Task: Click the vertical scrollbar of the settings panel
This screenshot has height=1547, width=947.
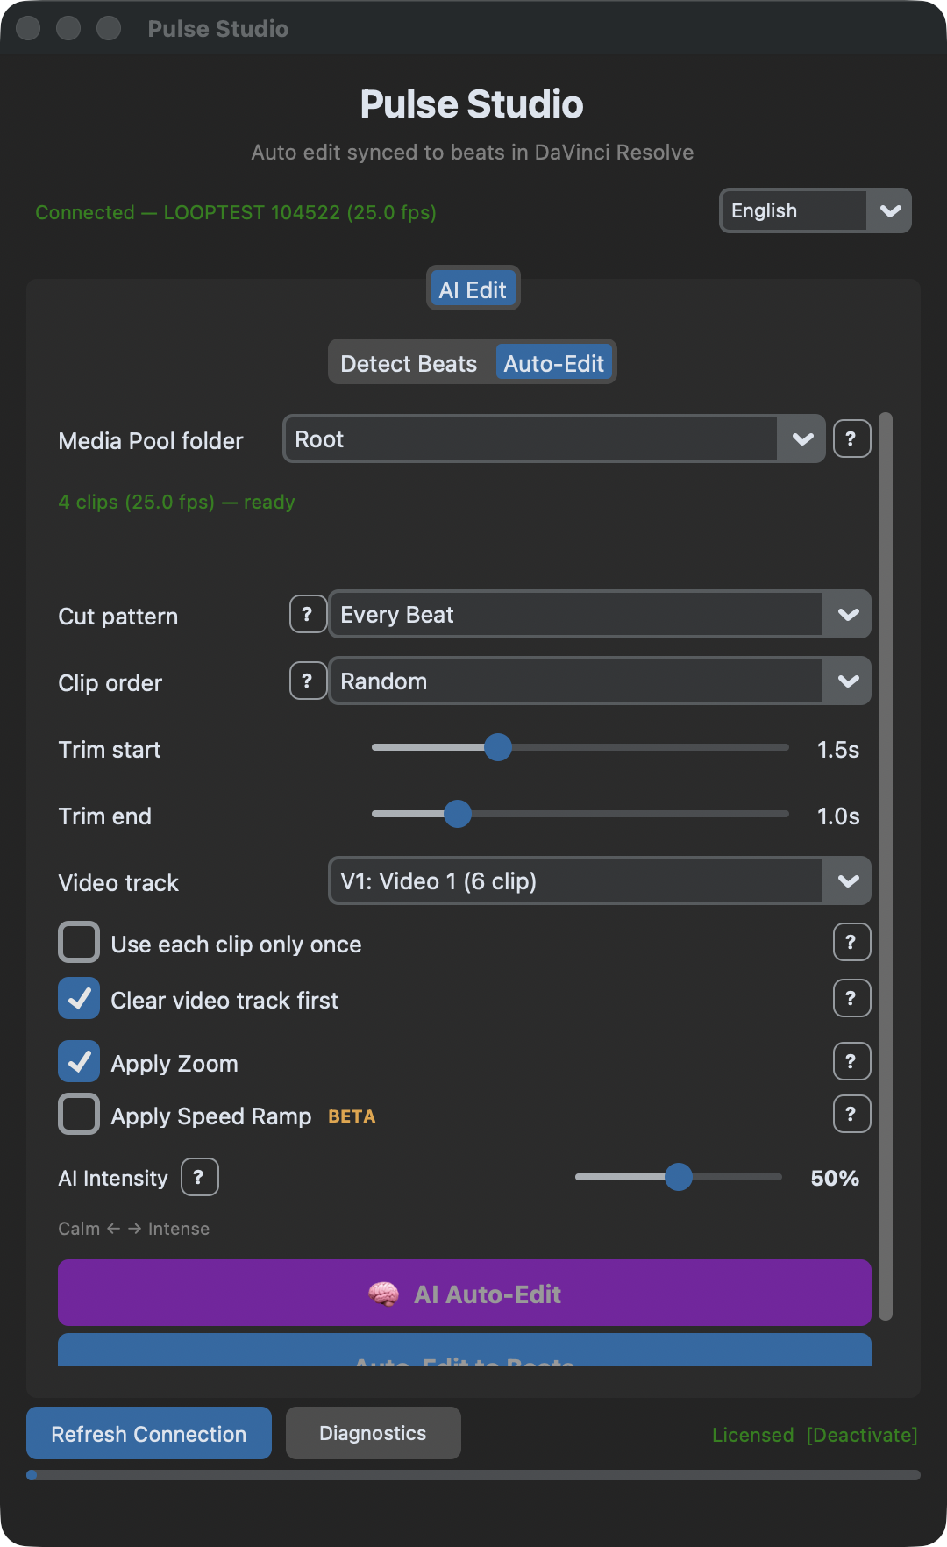Action: [x=886, y=866]
